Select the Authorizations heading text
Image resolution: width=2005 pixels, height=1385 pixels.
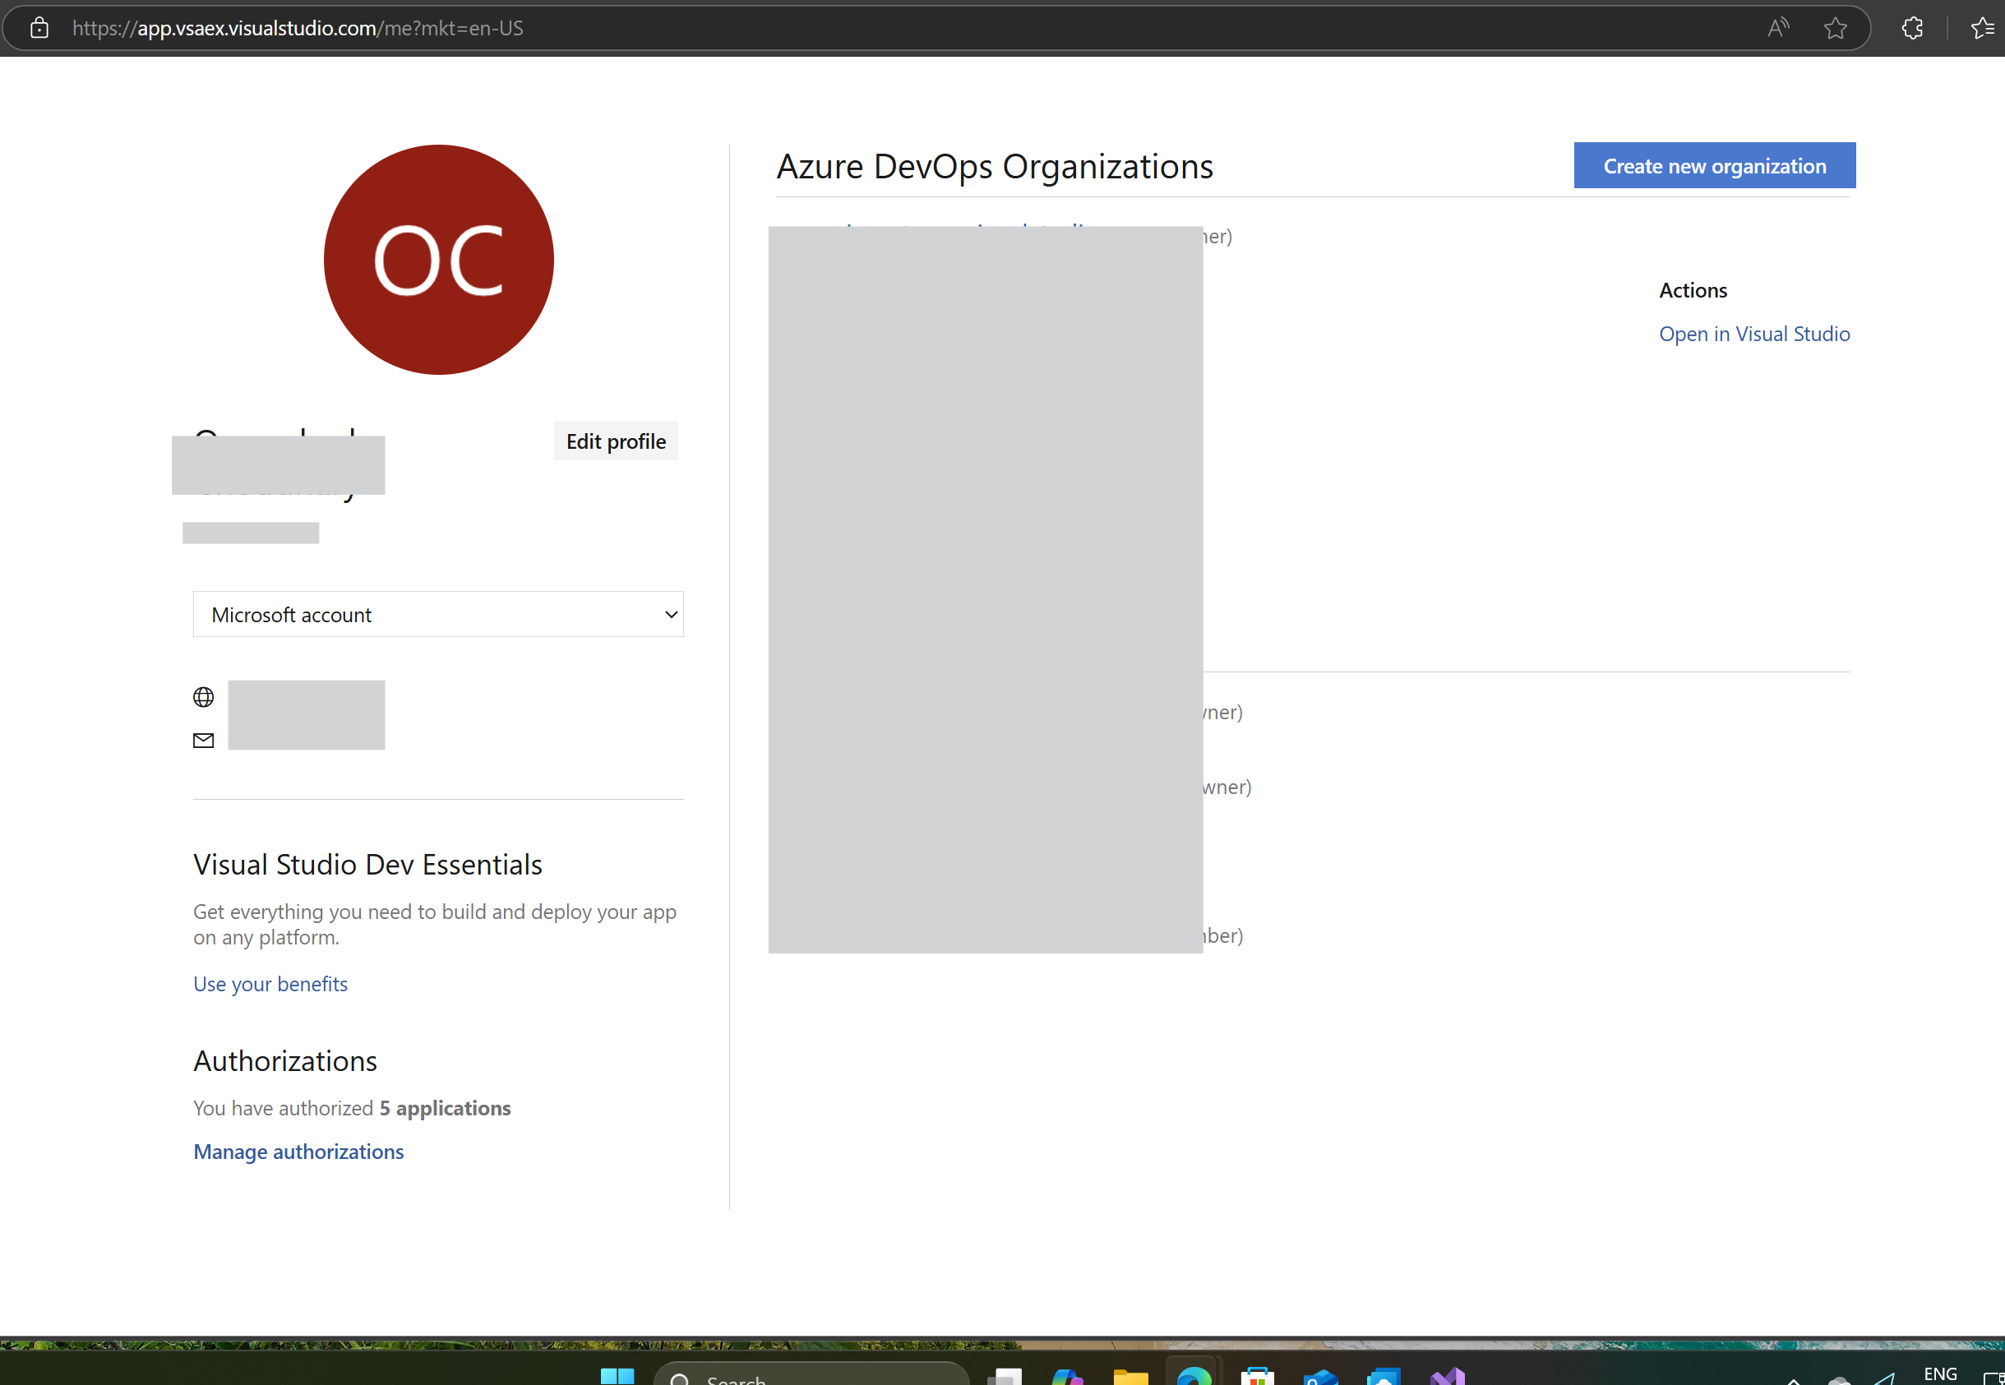[285, 1061]
